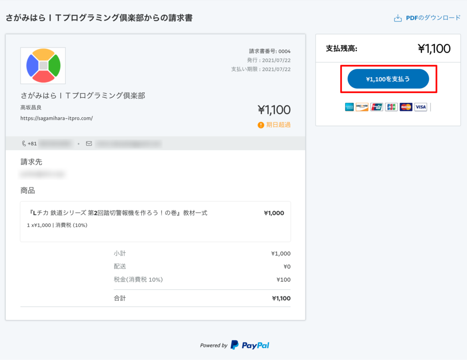Click the PayPal logo at the bottom
The height and width of the screenshot is (360, 467).
tap(249, 345)
